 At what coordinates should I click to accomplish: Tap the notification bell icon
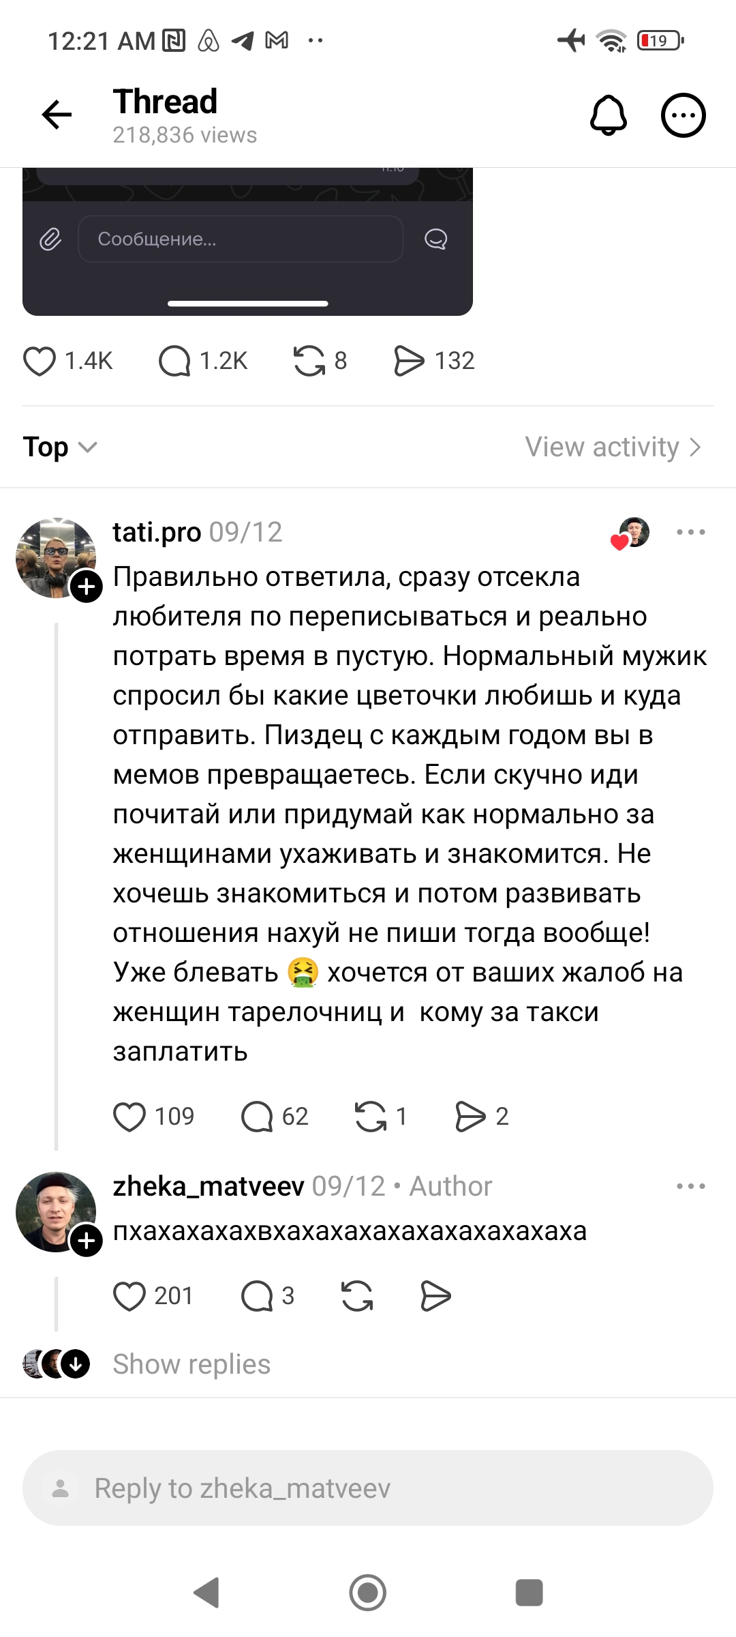tap(608, 115)
